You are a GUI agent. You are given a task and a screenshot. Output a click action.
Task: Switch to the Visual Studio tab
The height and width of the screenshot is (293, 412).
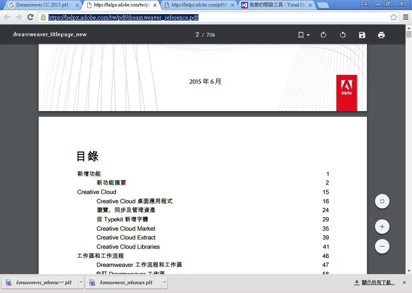[x=277, y=5]
